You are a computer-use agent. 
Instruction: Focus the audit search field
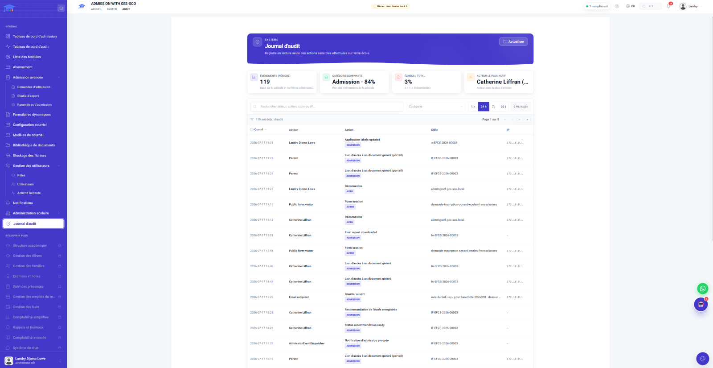(x=327, y=107)
